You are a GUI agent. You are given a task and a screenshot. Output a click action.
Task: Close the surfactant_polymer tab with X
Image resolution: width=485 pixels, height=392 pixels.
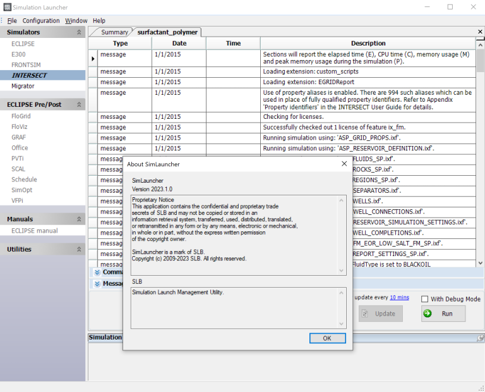coord(480,32)
